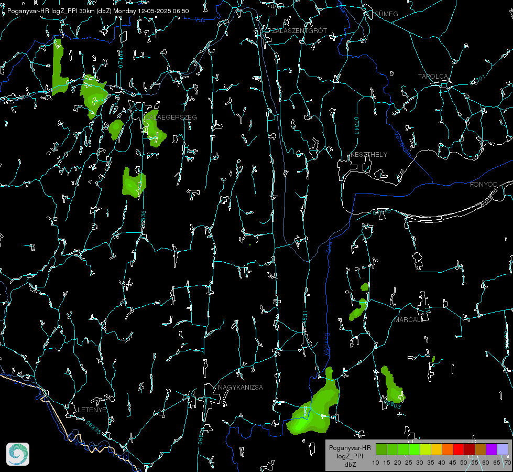Click the FONYÓD city label
Image resolution: width=513 pixels, height=472 pixels.
(x=484, y=185)
